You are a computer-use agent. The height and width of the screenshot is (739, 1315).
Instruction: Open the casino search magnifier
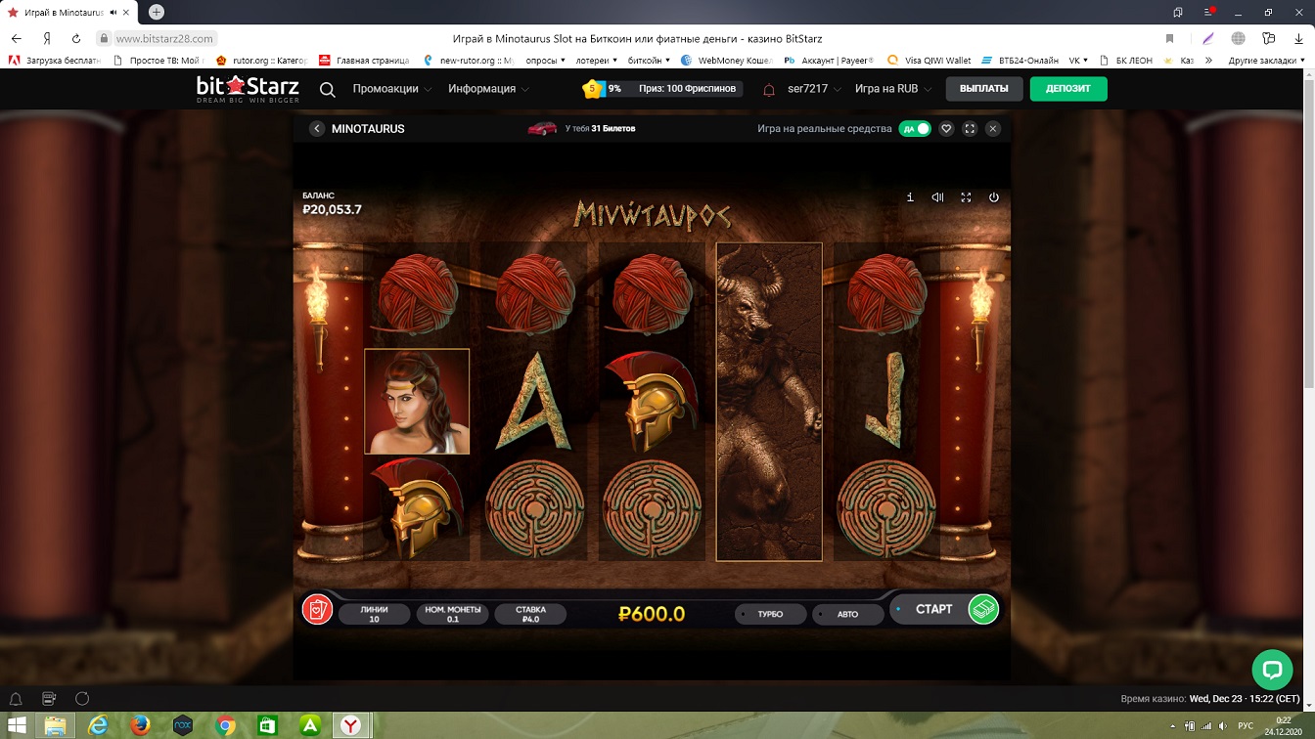[x=328, y=90]
